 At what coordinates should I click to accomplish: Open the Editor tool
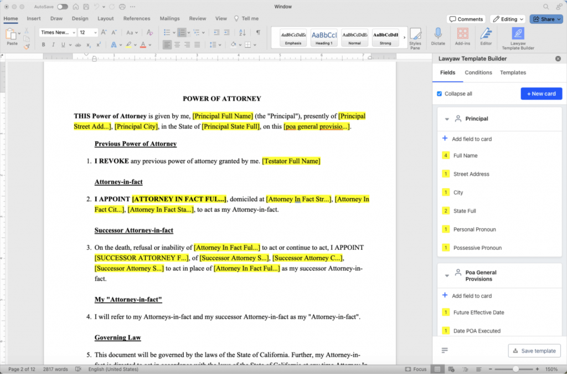[486, 37]
